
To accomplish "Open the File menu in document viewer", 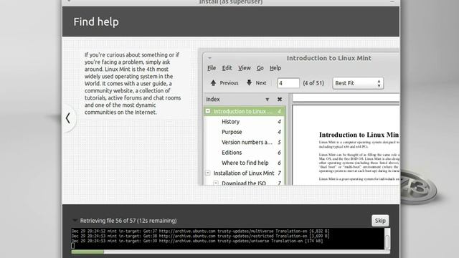I will tap(212, 68).
